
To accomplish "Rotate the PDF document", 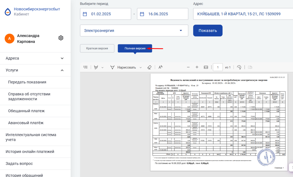I will (239, 67).
